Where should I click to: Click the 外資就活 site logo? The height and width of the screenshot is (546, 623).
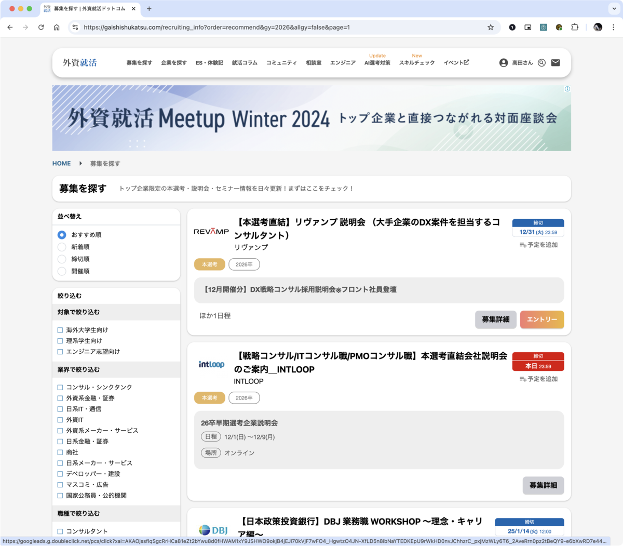click(79, 62)
